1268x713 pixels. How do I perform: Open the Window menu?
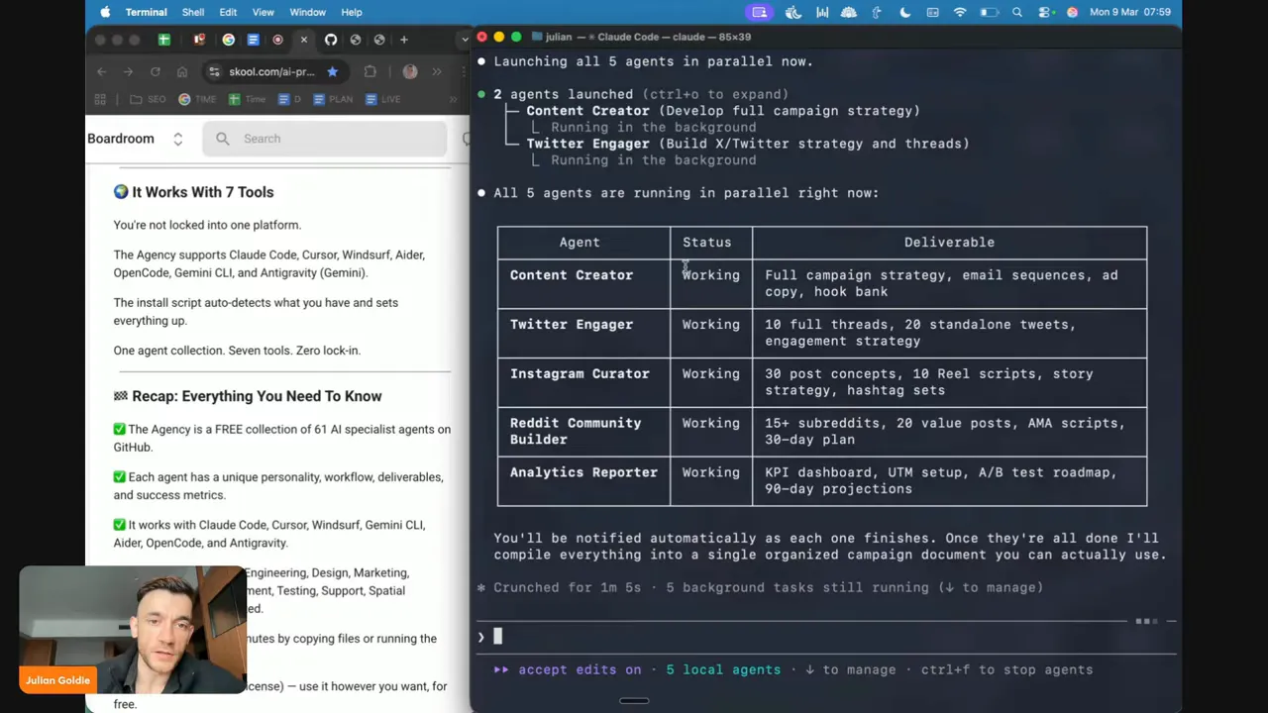tap(307, 12)
